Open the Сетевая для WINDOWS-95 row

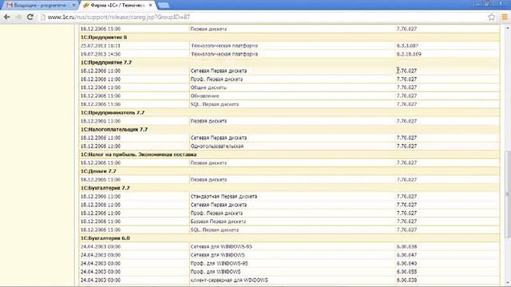point(221,246)
